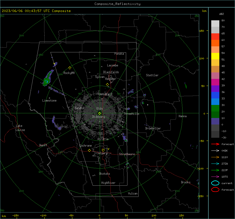
Task: Click the Hanna city label
Action: coord(183,116)
